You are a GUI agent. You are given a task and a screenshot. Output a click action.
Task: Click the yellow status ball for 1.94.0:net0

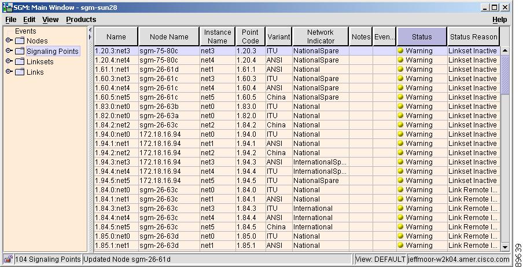click(400, 134)
